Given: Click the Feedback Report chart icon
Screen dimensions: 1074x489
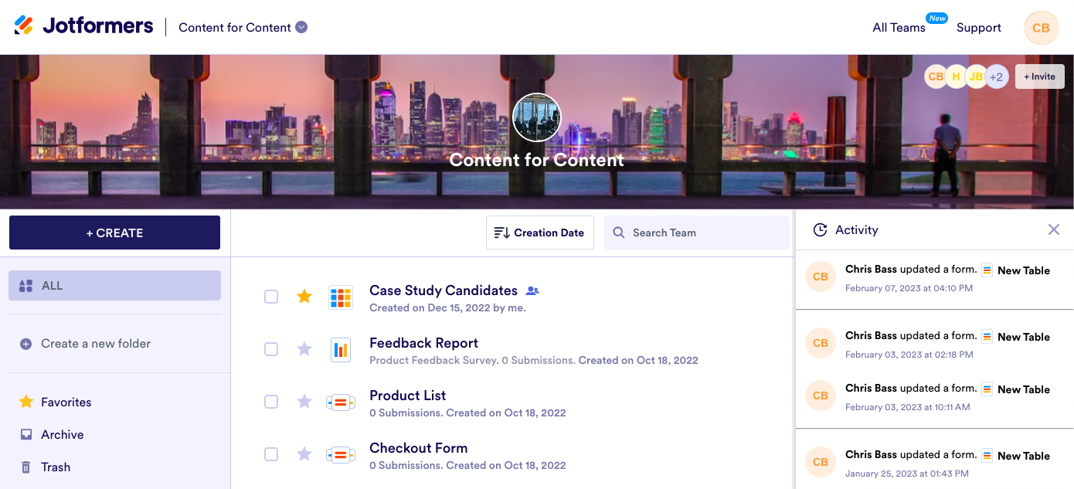Looking at the screenshot, I should 340,349.
